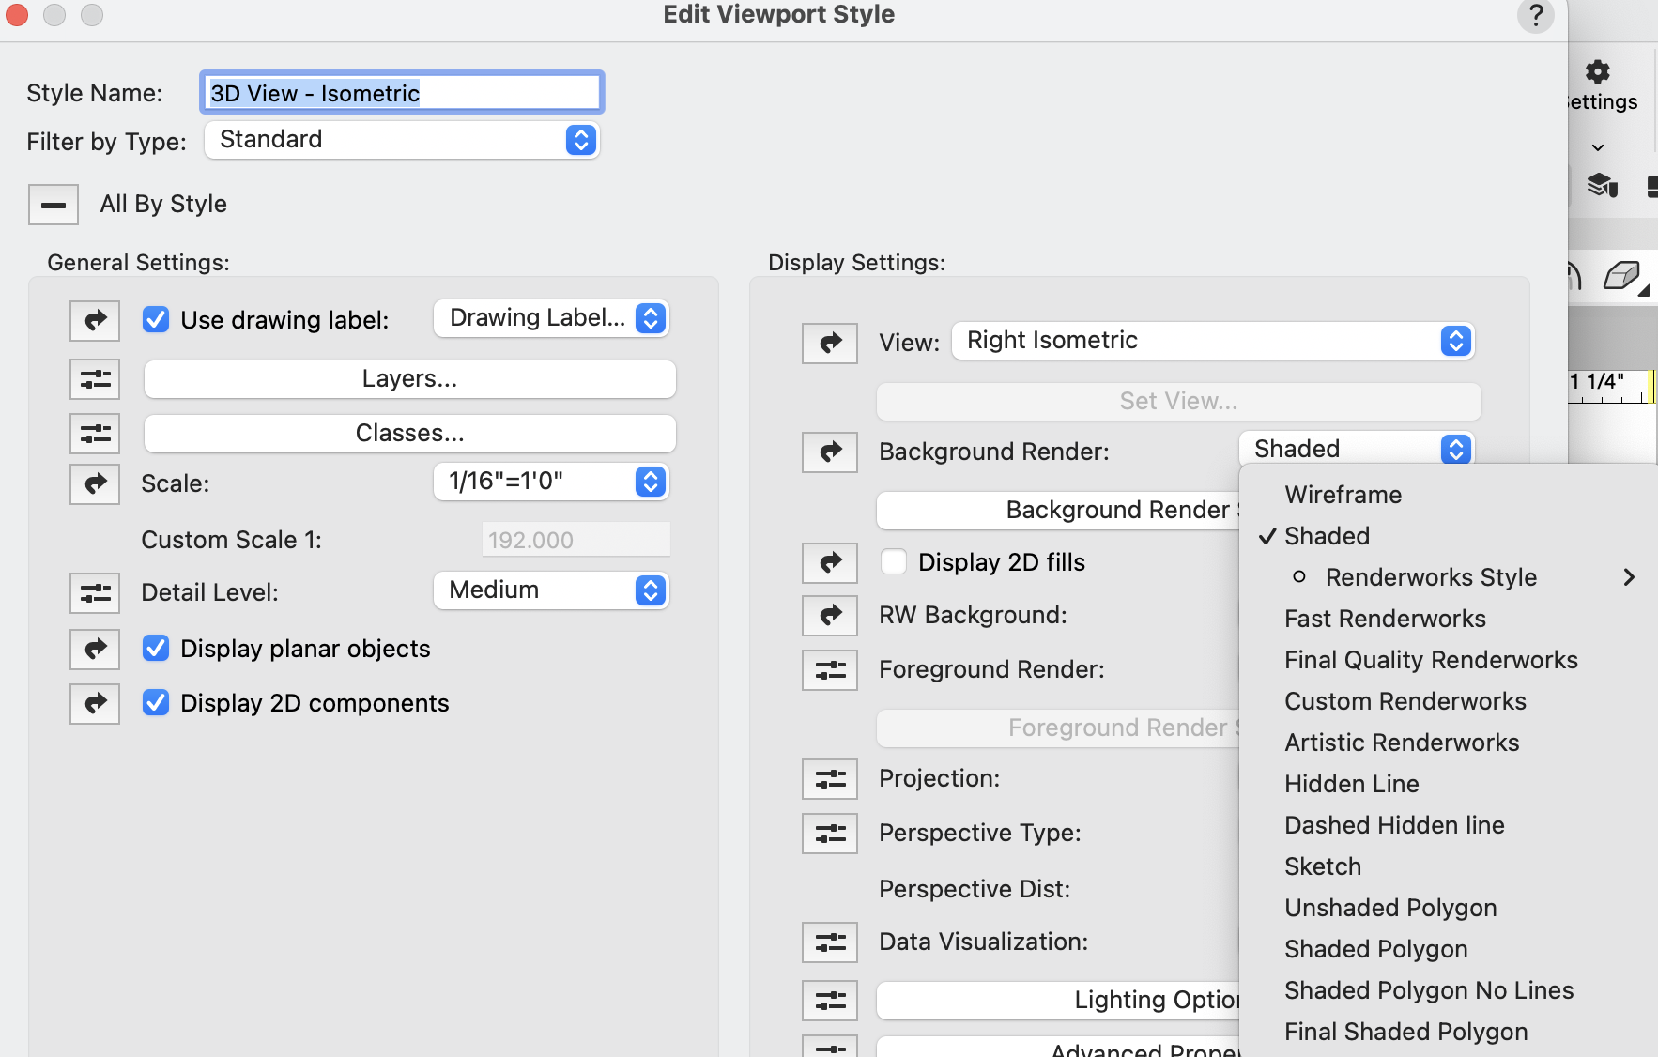The height and width of the screenshot is (1057, 1658).
Task: Click the Style Name text field
Action: point(400,92)
